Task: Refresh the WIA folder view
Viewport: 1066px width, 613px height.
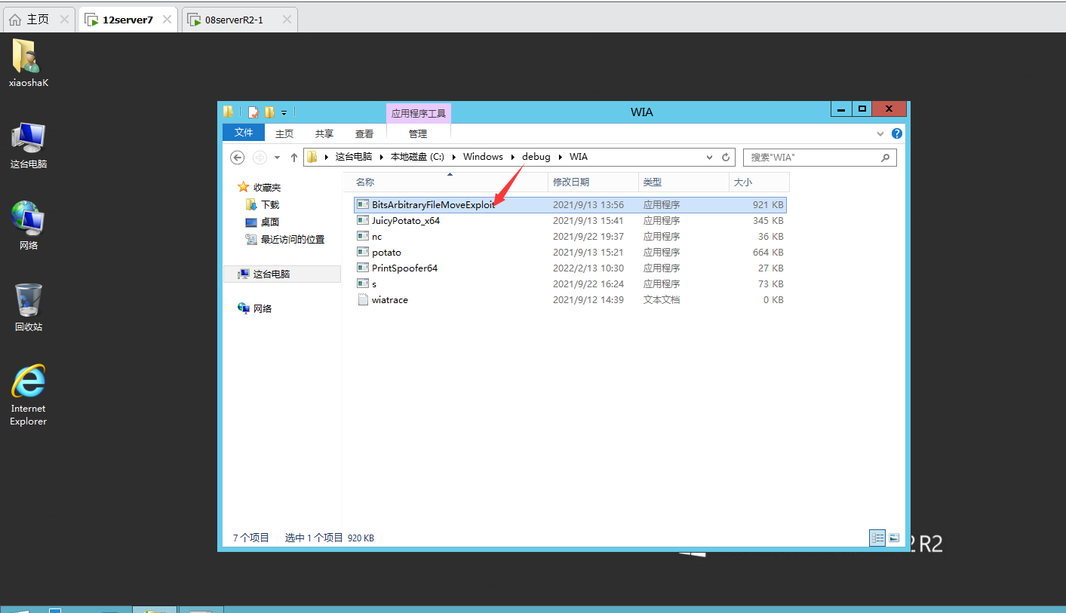Action: [x=726, y=158]
